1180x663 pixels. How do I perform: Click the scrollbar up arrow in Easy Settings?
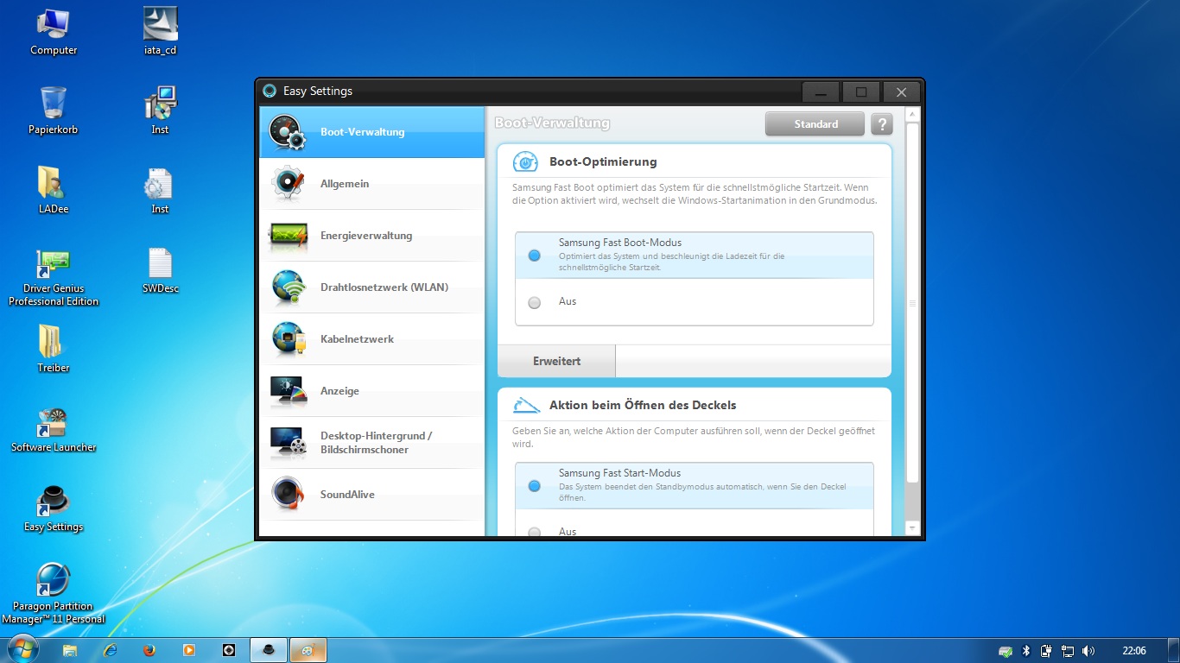[x=912, y=115]
